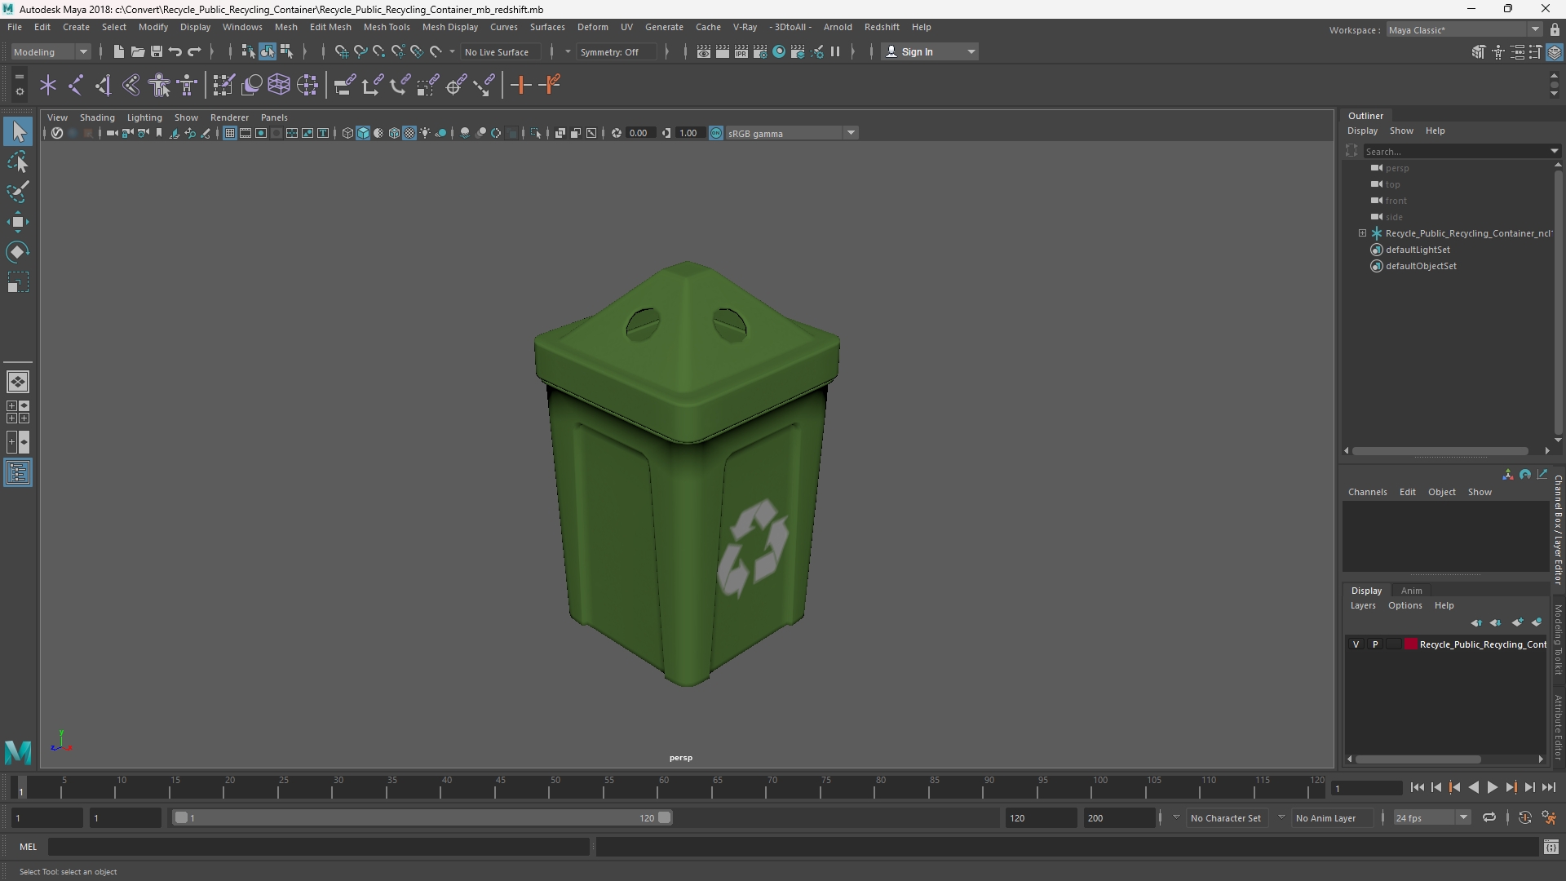This screenshot has width=1566, height=881.
Task: Toggle viewport grid display icon
Action: pyautogui.click(x=230, y=133)
